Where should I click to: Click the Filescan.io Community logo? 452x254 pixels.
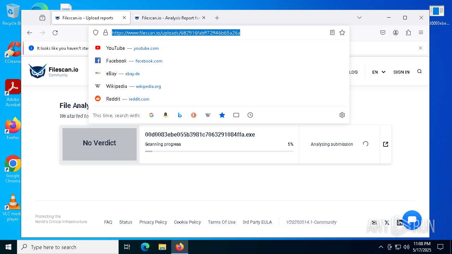pos(53,71)
